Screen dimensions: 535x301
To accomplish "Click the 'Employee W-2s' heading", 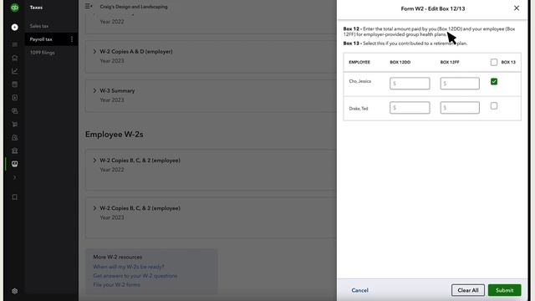I will (x=114, y=135).
